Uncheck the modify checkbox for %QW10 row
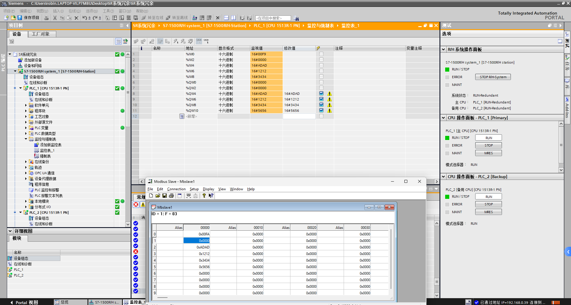The width and height of the screenshot is (571, 305). (321, 110)
